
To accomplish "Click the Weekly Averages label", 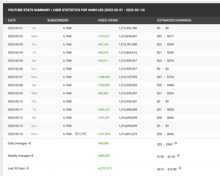I will tap(19, 156).
